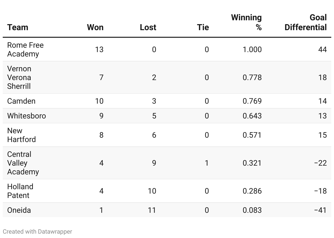Viewport: 334px width, 238px height.
Task: Click the Lost column header
Action: click(x=148, y=27)
